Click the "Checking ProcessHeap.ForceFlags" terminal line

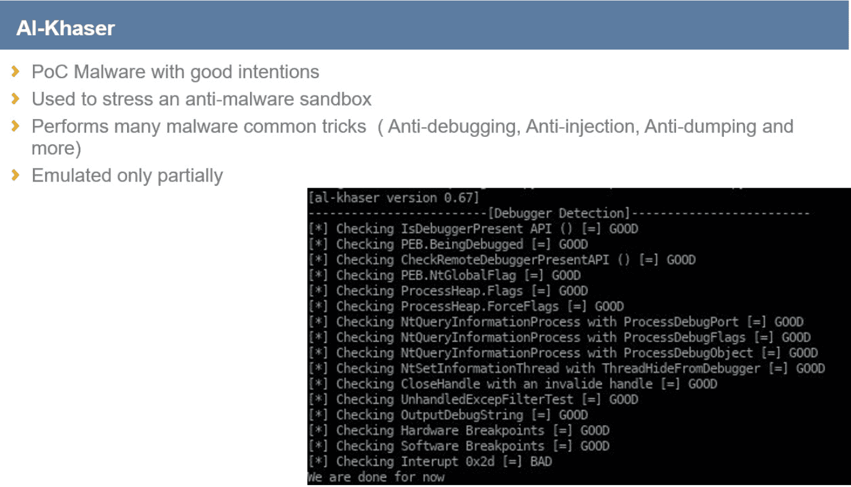(466, 306)
